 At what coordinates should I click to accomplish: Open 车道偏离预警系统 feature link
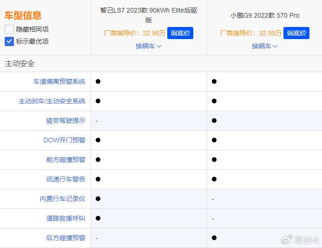[x=59, y=81]
